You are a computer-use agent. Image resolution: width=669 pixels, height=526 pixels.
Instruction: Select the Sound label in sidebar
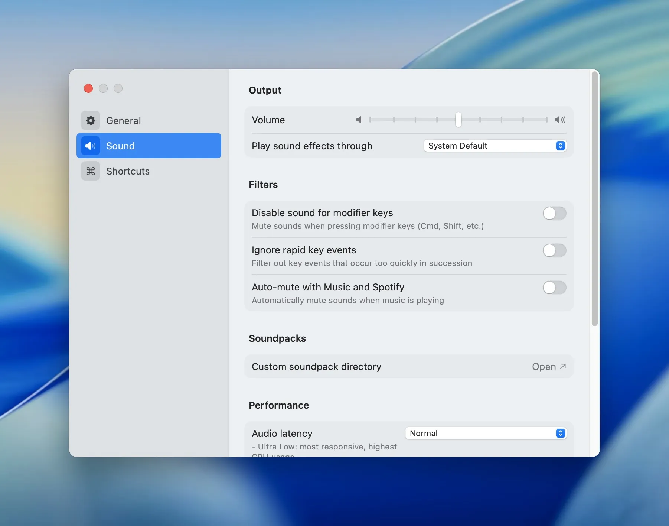tap(120, 146)
